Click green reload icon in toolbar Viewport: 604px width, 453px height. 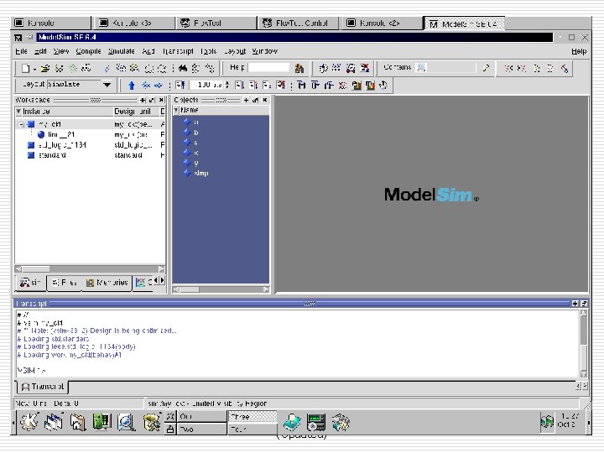[x=72, y=68]
